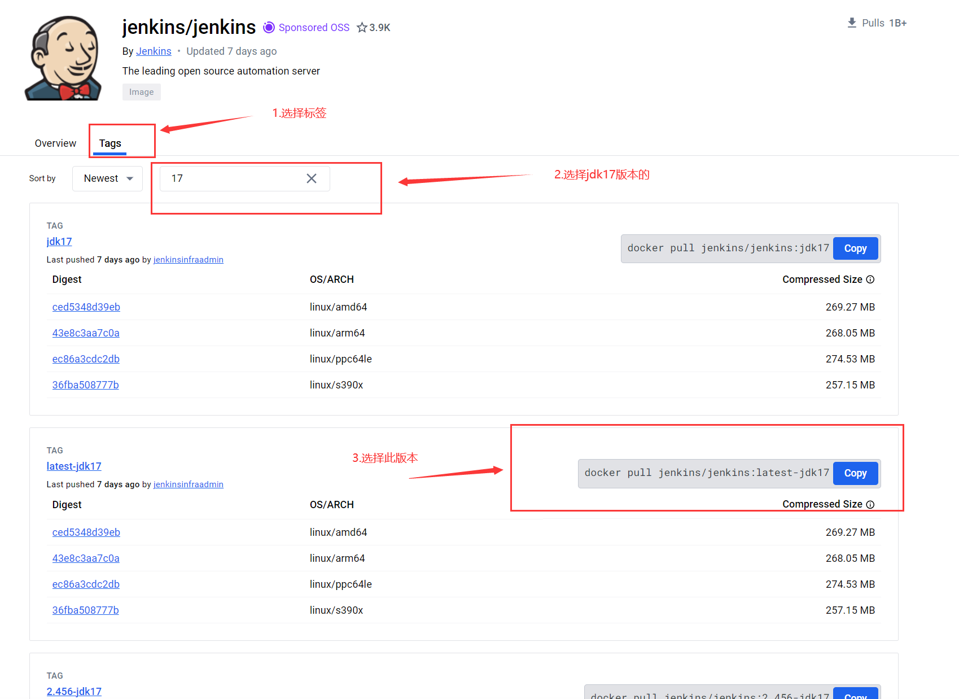The height and width of the screenshot is (699, 959).
Task: Clear the tag filter with X icon
Action: [x=312, y=178]
